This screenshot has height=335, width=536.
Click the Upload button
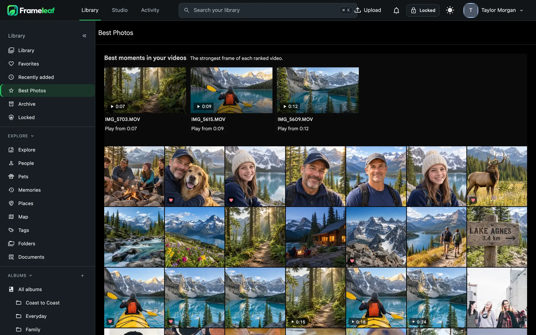[368, 10]
